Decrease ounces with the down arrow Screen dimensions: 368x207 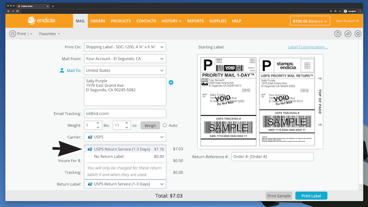[x=127, y=128]
